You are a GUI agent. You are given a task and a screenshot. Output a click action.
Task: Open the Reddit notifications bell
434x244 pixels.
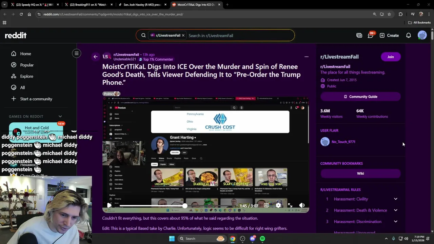click(409, 35)
